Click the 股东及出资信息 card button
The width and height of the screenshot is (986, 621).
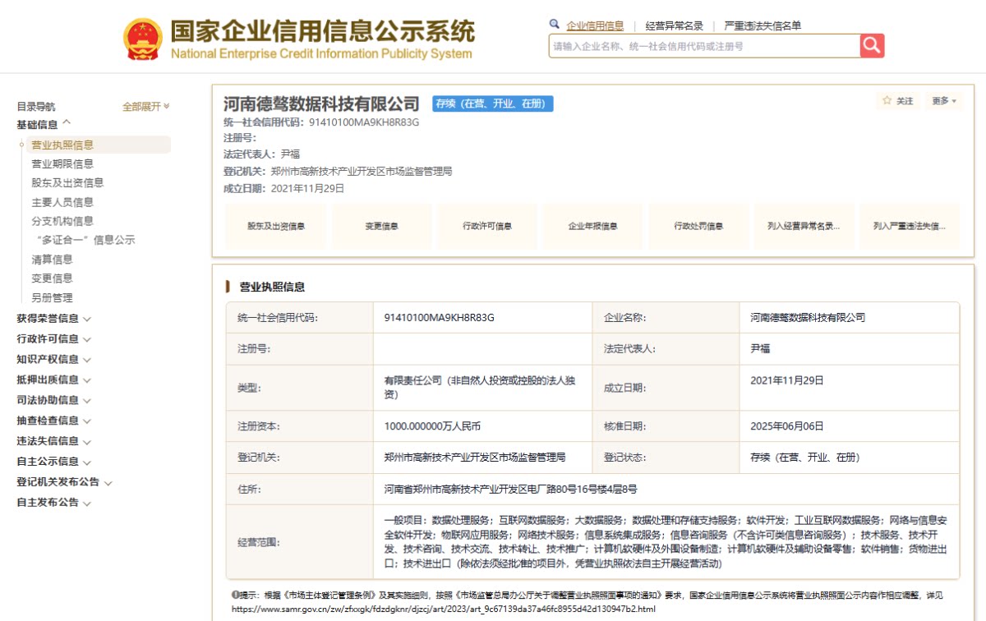276,226
